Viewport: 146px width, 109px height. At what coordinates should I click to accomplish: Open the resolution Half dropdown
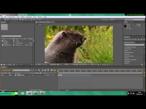click(x=68, y=64)
